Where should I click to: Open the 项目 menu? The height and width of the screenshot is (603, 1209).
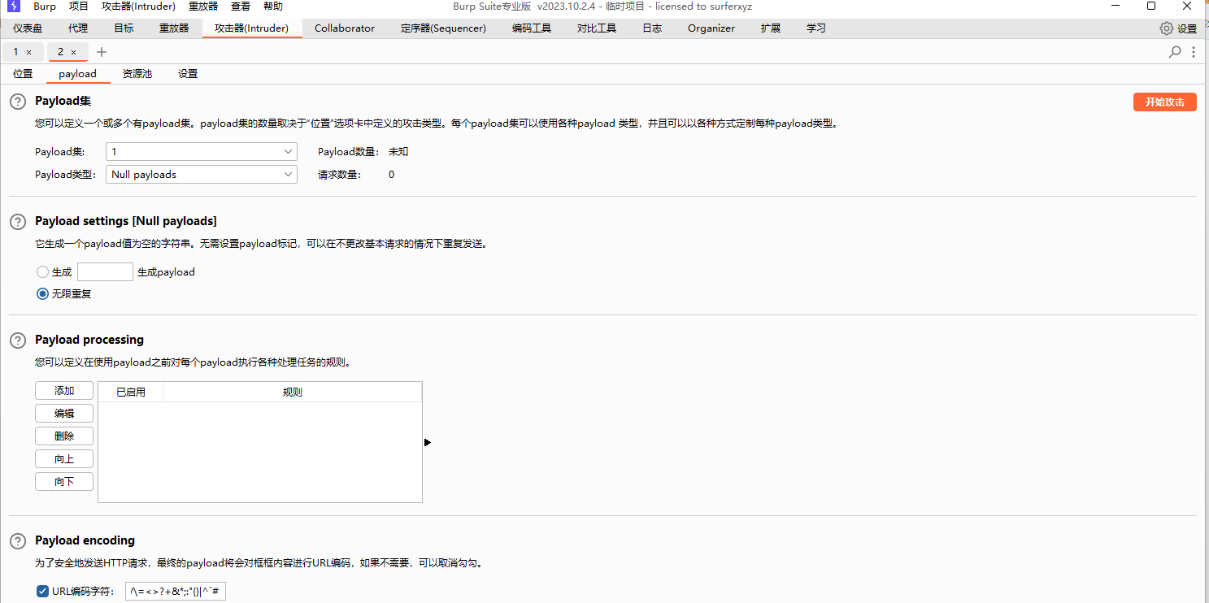point(79,7)
